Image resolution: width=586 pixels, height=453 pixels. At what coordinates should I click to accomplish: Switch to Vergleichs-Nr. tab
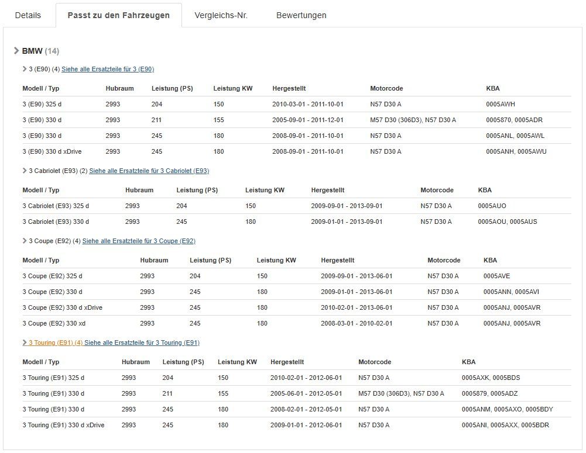point(221,15)
